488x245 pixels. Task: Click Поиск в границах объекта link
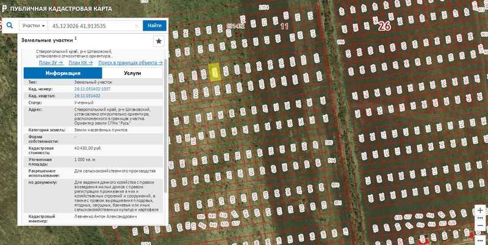pos(130,62)
